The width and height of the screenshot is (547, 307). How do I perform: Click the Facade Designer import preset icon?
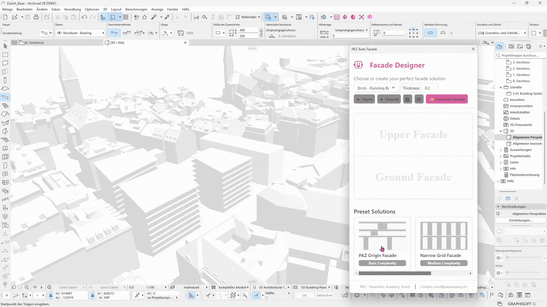click(419, 99)
